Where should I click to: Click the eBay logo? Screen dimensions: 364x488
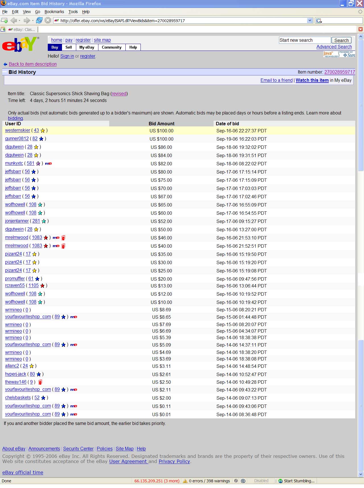point(20,45)
